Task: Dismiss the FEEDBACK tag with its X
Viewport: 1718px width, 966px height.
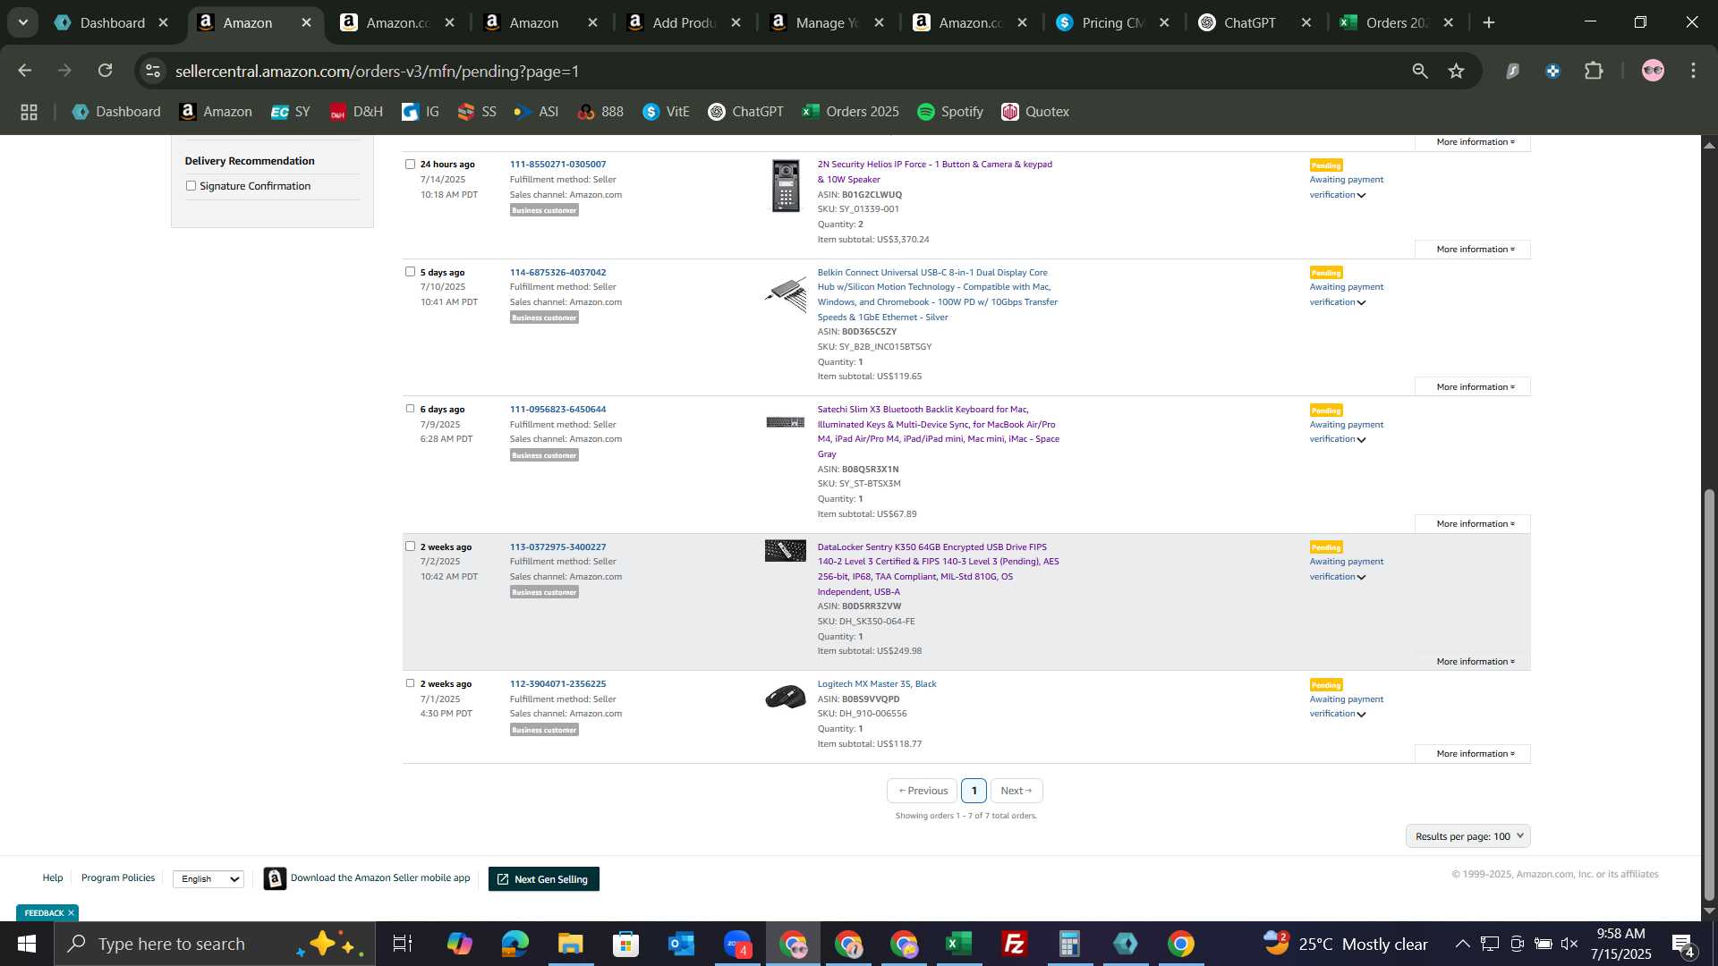Action: click(71, 913)
